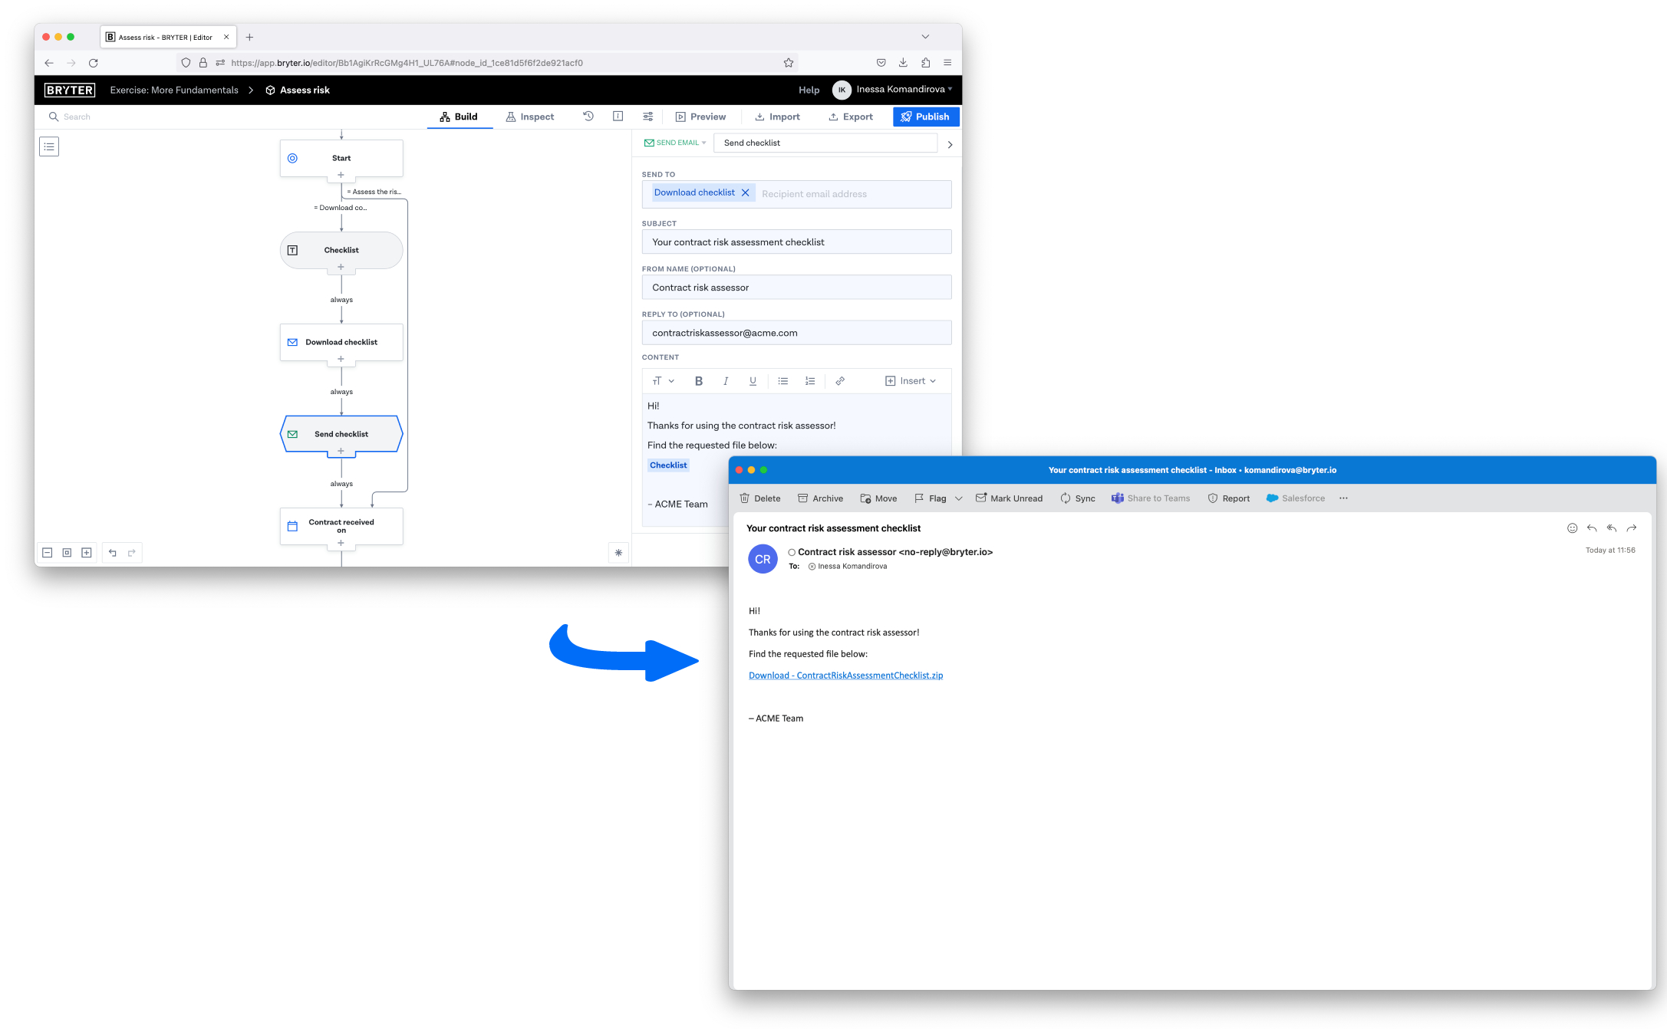Reload the browser page
This screenshot has width=1667, height=1029.
coord(94,63)
